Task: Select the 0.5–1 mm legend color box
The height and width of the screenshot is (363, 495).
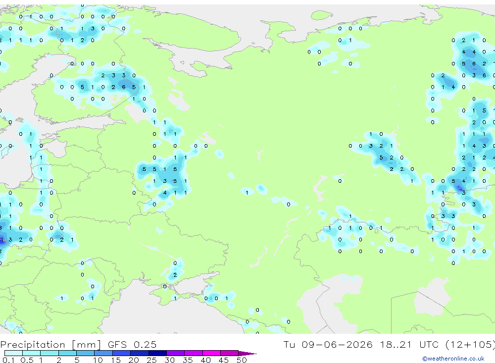Action: click(32, 353)
